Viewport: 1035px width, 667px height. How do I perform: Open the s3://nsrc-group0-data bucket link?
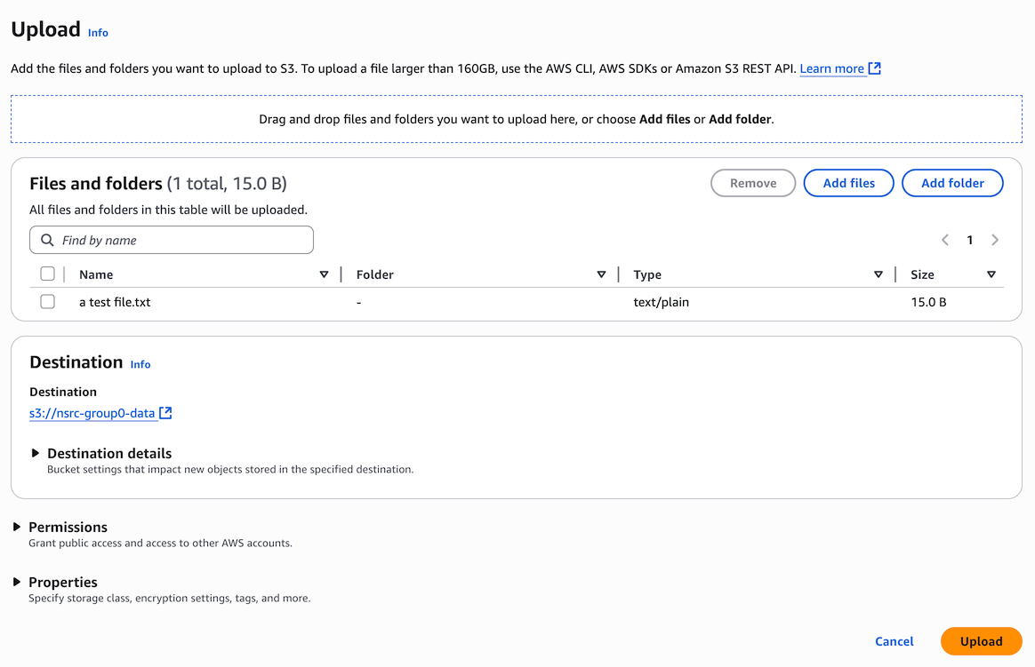tap(92, 413)
